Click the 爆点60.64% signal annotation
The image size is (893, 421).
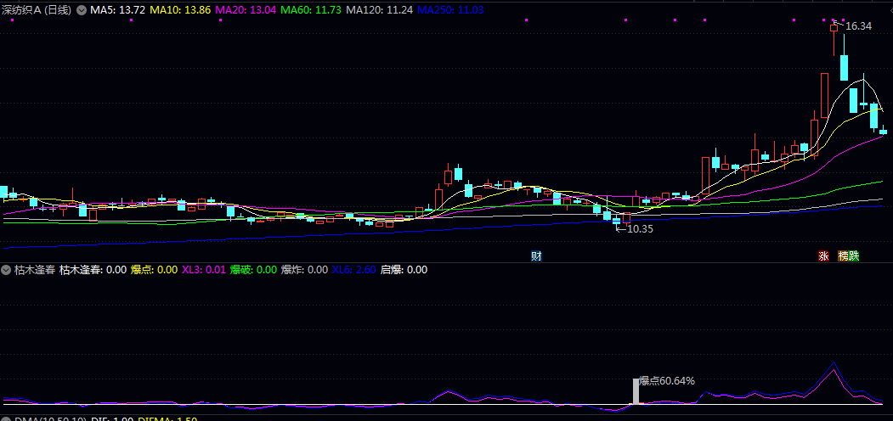pyautogui.click(x=667, y=380)
